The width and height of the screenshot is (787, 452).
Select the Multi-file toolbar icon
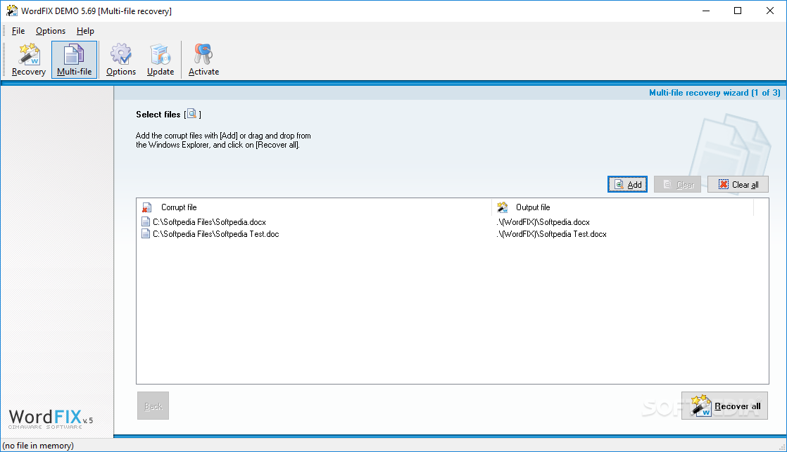[75, 60]
